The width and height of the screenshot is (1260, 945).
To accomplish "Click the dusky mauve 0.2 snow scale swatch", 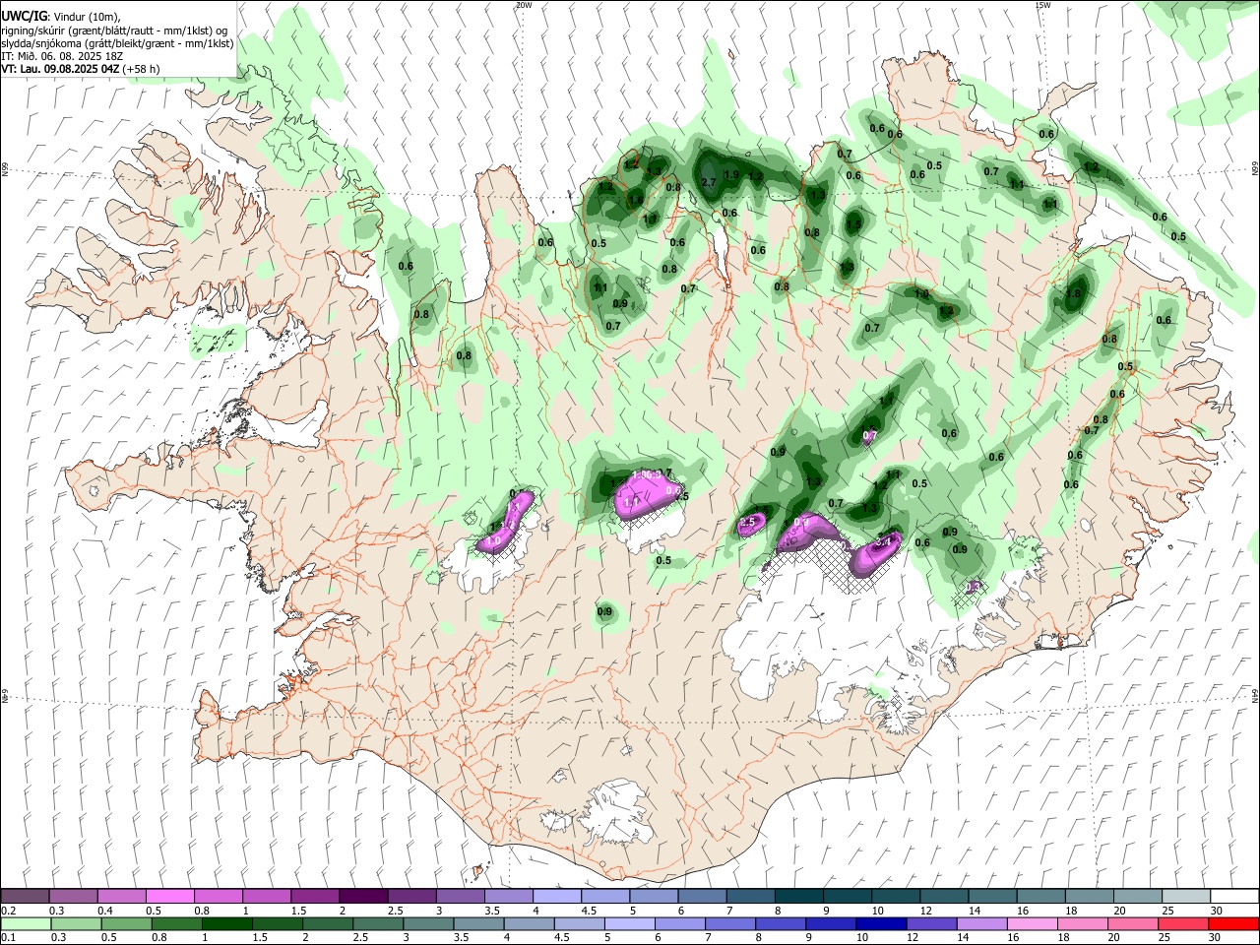I will pos(26,896).
